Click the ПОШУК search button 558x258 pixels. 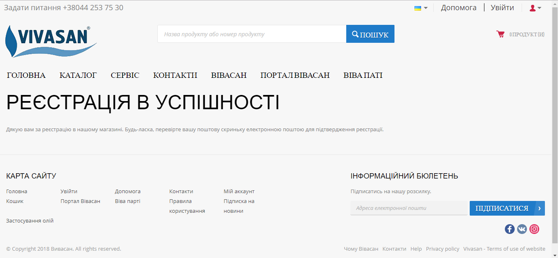click(370, 34)
